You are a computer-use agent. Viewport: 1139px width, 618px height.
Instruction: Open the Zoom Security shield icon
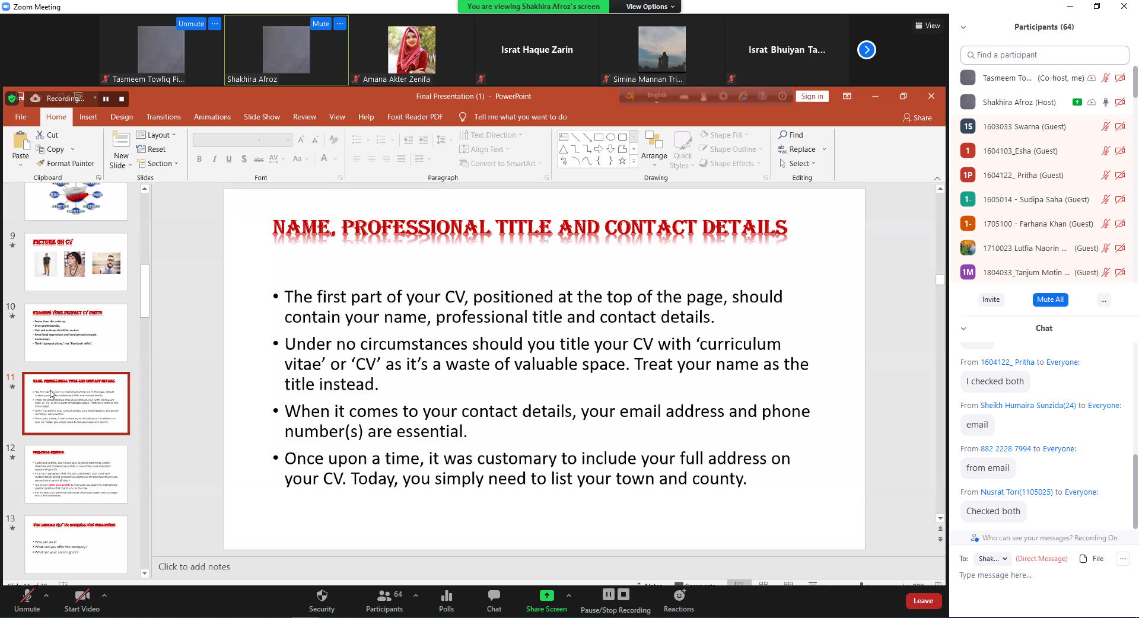coord(322,595)
